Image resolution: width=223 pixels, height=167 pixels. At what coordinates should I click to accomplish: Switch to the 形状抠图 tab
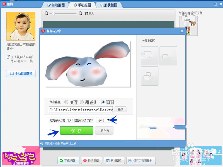pos(109,5)
